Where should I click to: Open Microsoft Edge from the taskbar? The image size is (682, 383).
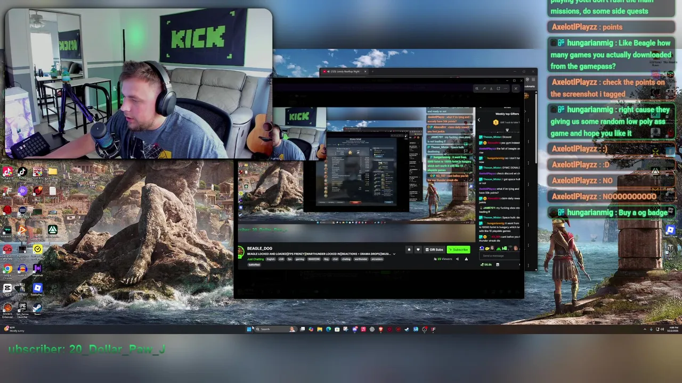(x=329, y=329)
